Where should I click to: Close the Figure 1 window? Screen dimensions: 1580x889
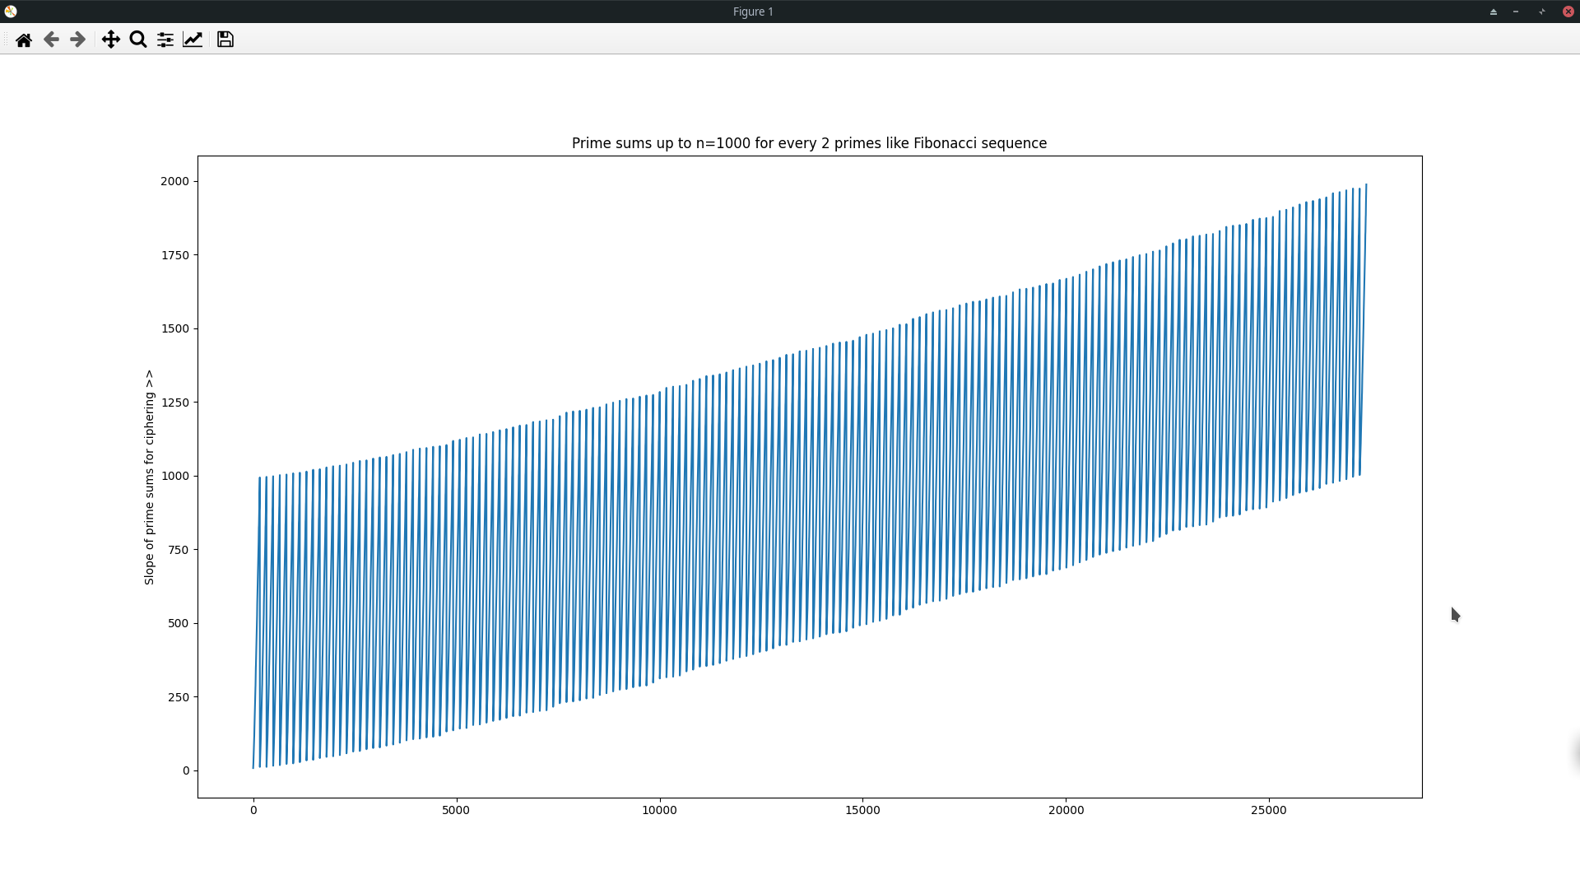1568,12
